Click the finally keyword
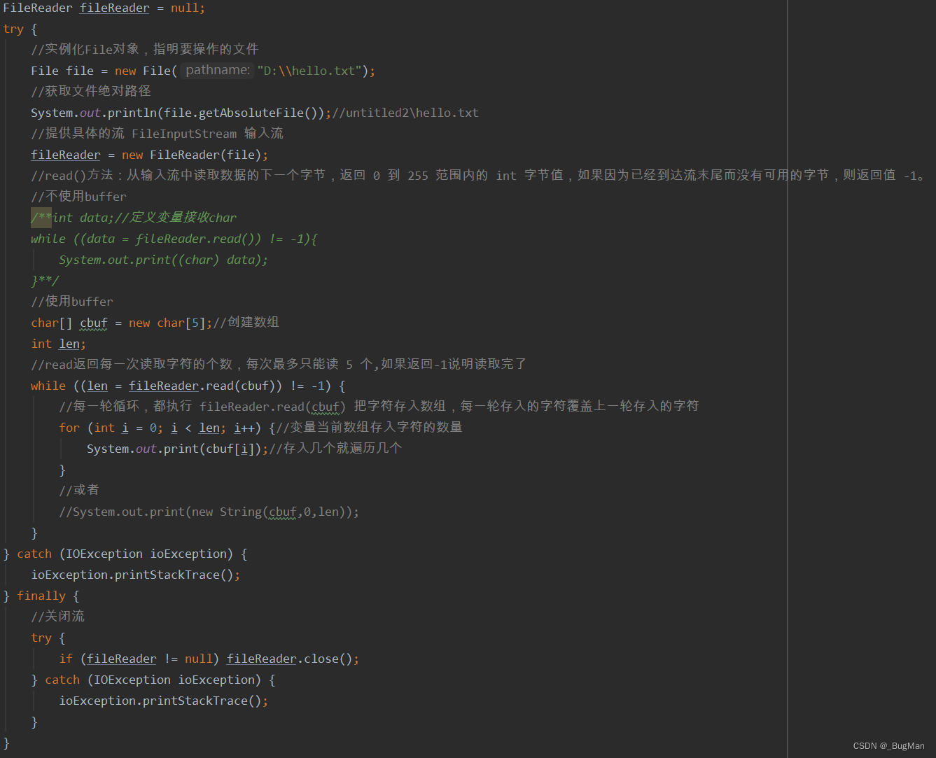Viewport: 936px width, 758px height. pyautogui.click(x=41, y=595)
